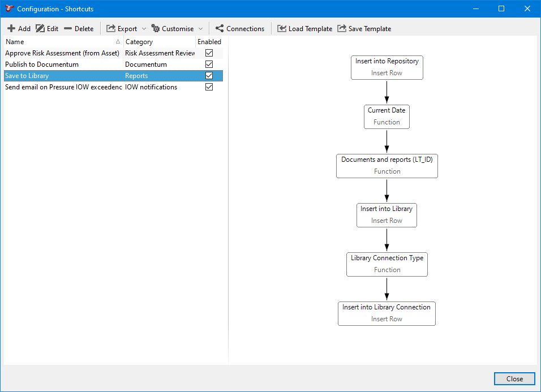Toggle Enabled checkbox for Send email row
Viewport: 541px width, 392px height.
coord(209,87)
